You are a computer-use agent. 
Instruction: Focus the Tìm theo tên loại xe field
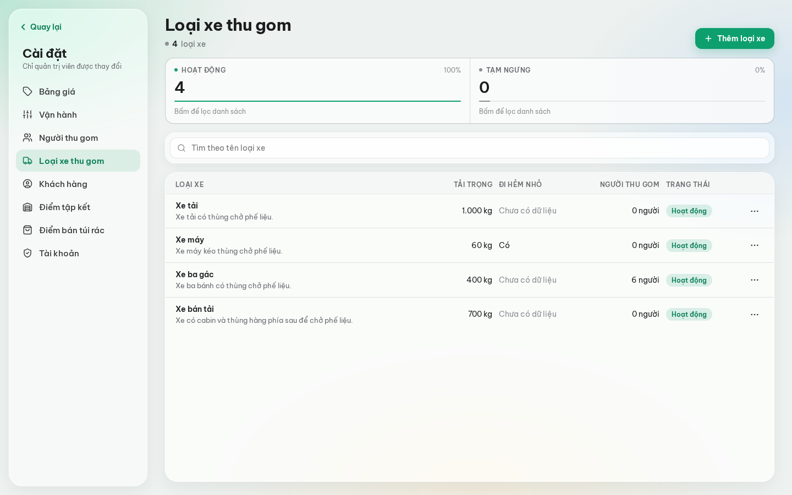tap(470, 148)
